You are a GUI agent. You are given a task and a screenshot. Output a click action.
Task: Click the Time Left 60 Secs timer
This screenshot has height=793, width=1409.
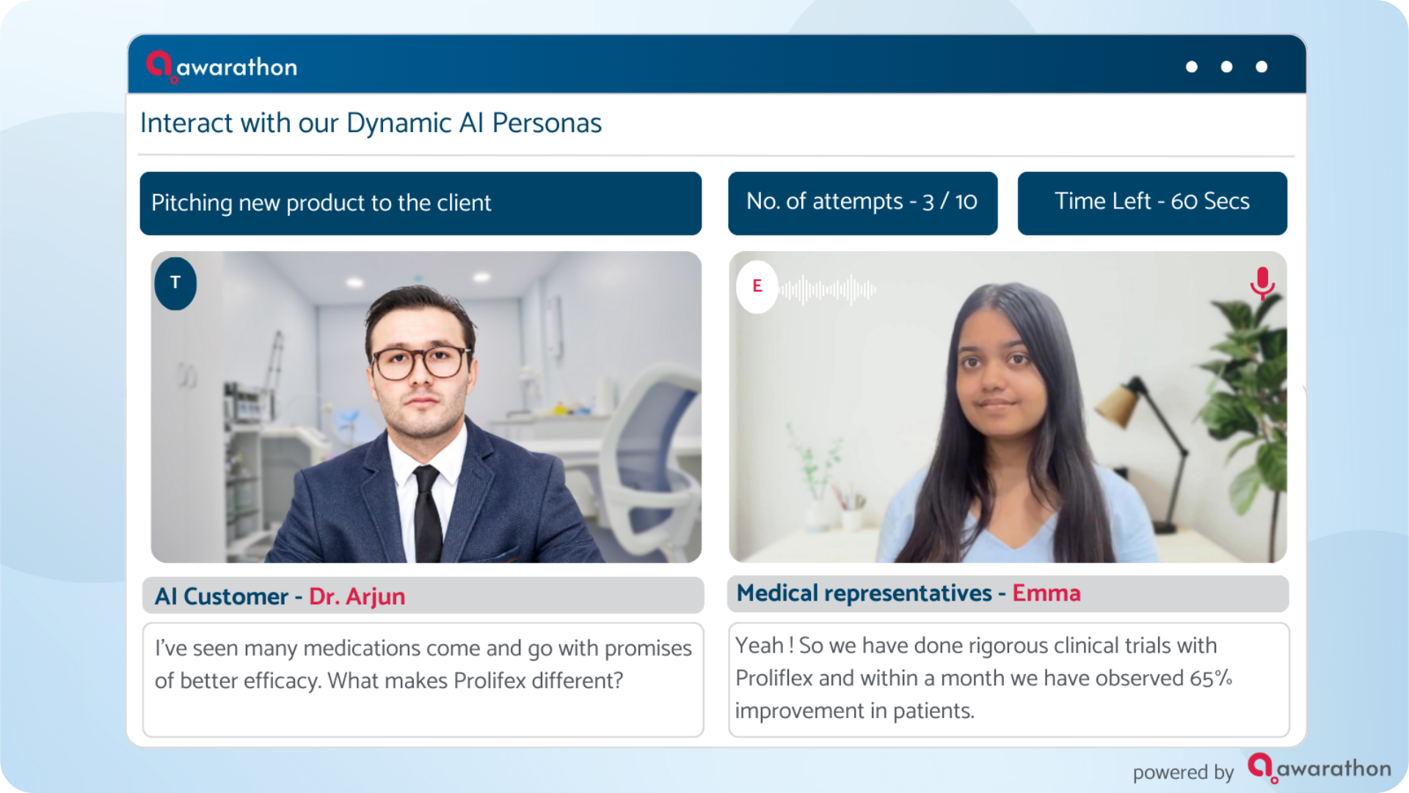click(1152, 203)
